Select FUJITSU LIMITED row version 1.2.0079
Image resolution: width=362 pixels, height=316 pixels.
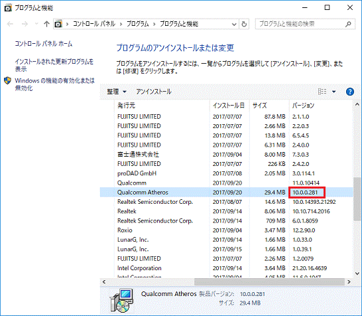(x=226, y=259)
